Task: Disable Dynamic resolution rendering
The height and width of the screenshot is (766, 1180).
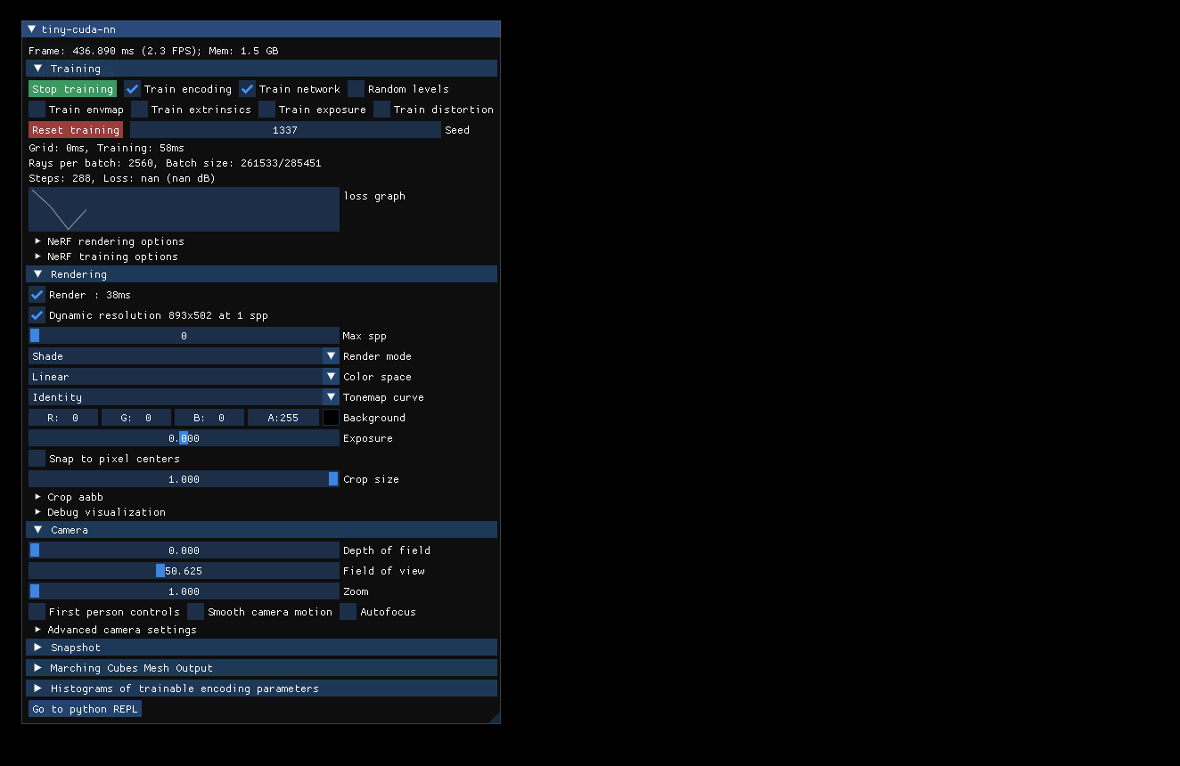Action: 37,314
